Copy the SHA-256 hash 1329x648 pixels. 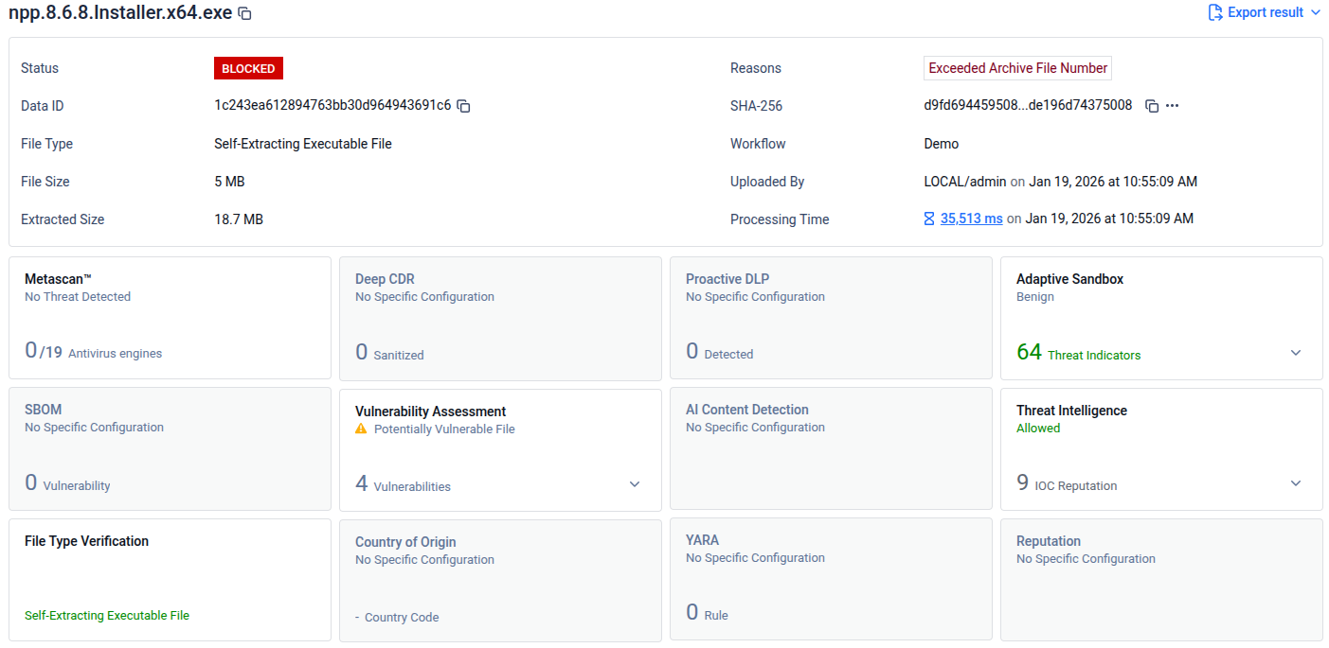(x=1152, y=106)
